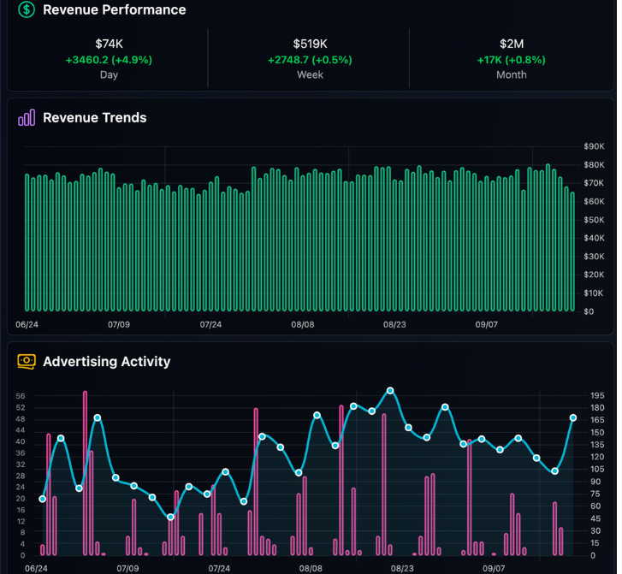Click the Advertising Activity heading

tap(107, 361)
